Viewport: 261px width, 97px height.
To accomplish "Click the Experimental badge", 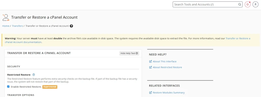I will click(50, 87).
